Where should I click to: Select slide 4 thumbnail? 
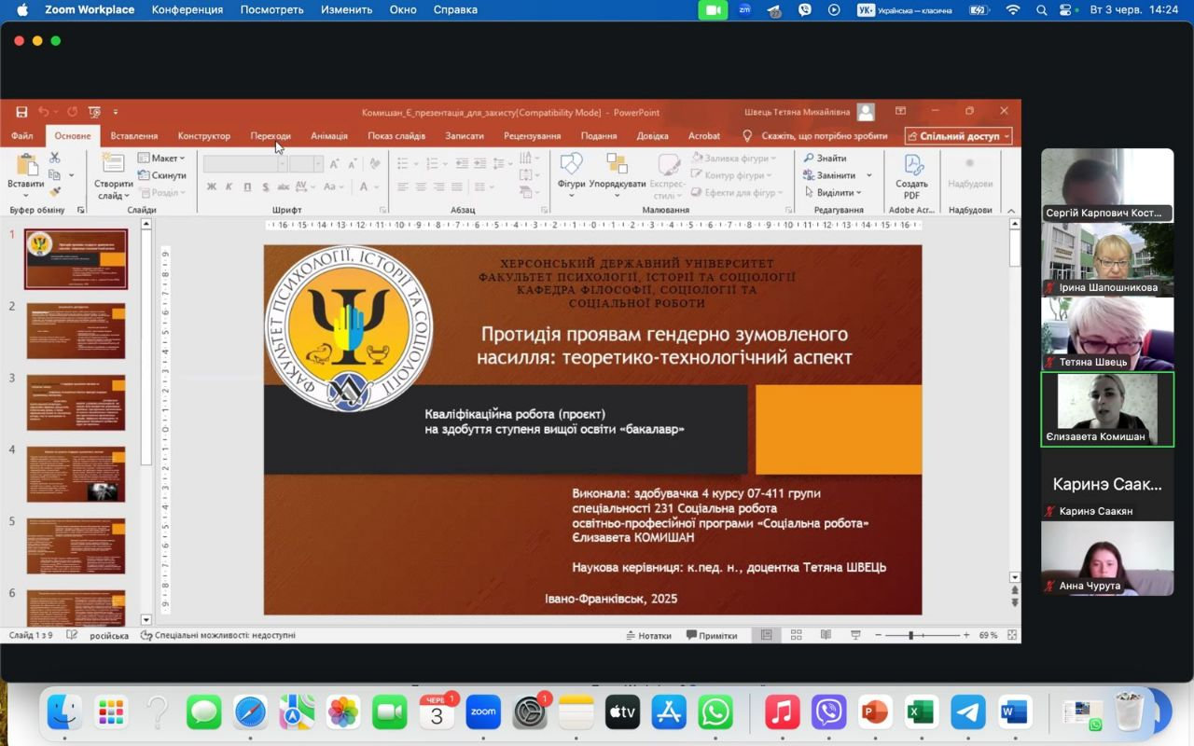[76, 474]
